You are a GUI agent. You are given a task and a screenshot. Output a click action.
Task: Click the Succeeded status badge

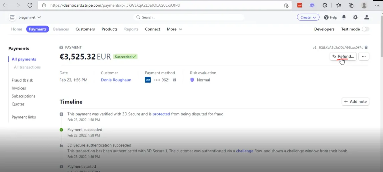125,57
